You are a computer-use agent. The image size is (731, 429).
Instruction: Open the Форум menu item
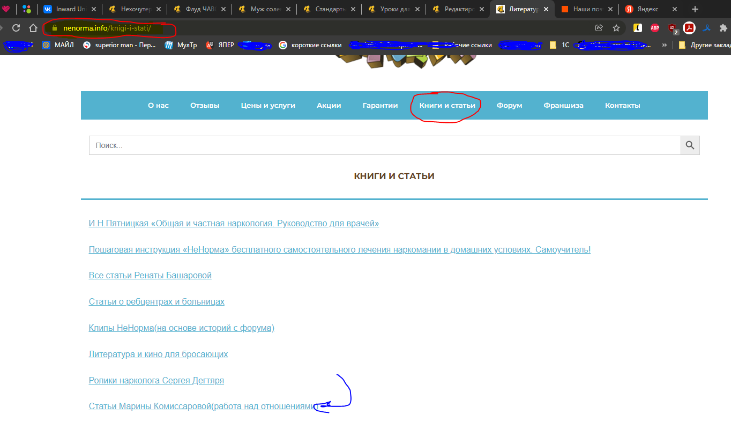tap(509, 106)
